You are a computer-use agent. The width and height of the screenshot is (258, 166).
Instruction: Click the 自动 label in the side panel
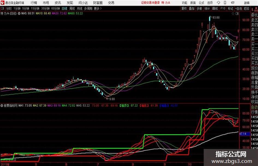[x=254, y=107]
